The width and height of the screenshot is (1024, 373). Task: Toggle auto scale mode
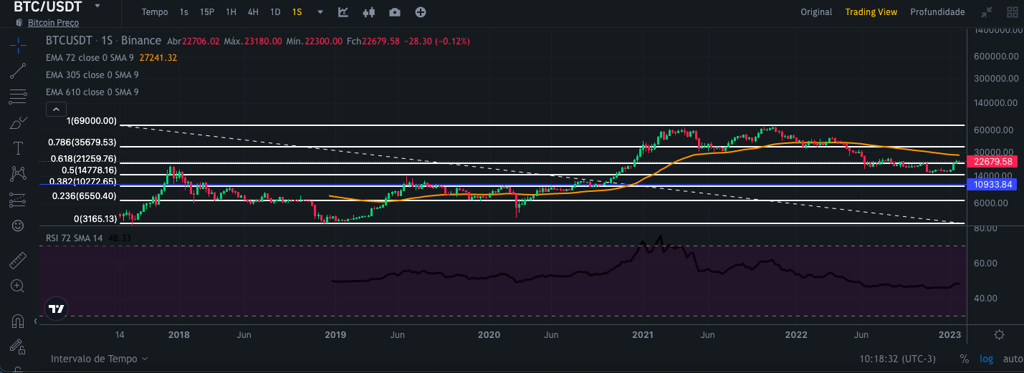(1013, 359)
